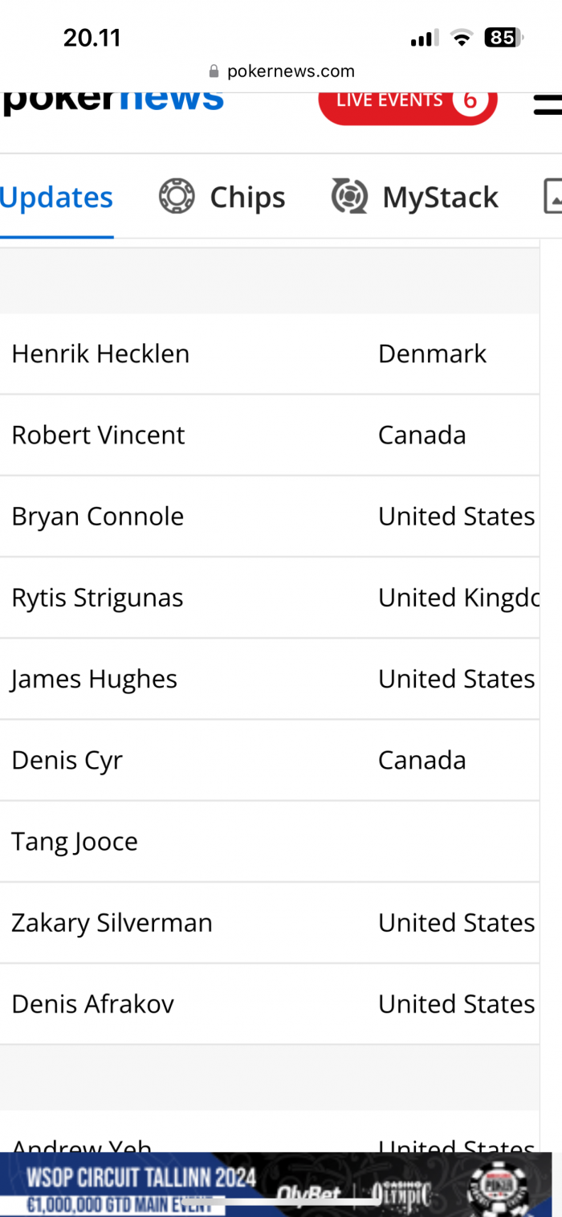Tap the Chips tab's poker chip icon
562x1217 pixels.
(177, 196)
